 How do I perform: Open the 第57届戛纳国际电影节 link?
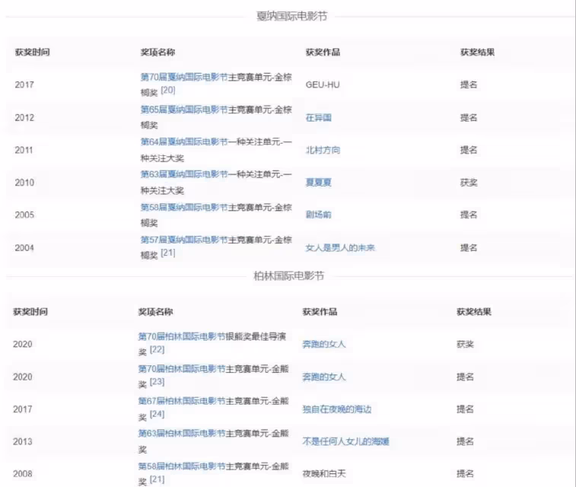pyautogui.click(x=184, y=240)
